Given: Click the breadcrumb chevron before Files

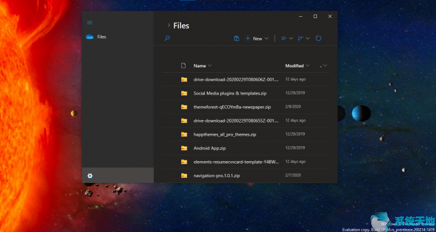Looking at the screenshot, I should click(x=169, y=26).
